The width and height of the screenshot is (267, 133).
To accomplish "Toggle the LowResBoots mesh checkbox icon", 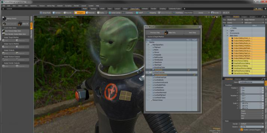I will click(153, 80).
